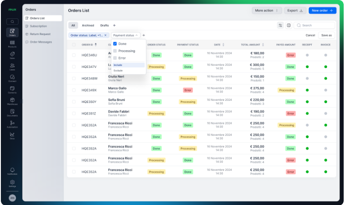Sort by the Total Amount column arrows
Viewport: 345px width, 205px height.
tap(263, 45)
